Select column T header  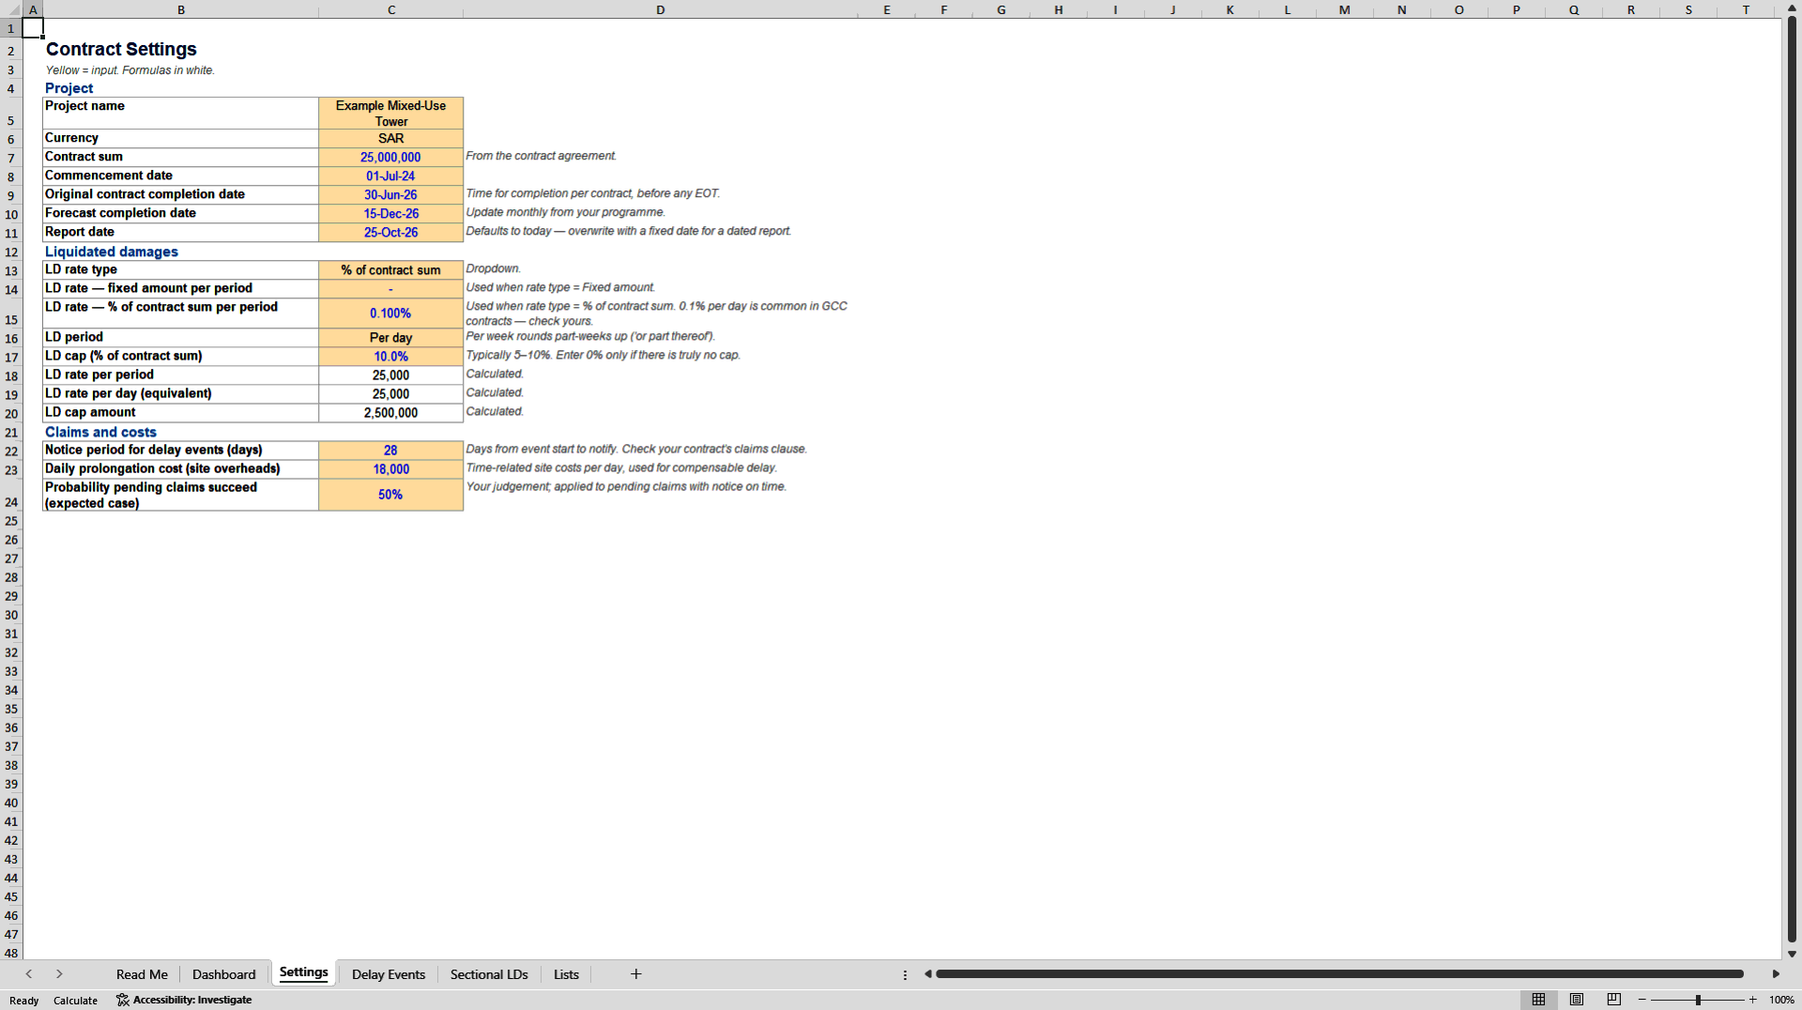tap(1746, 9)
